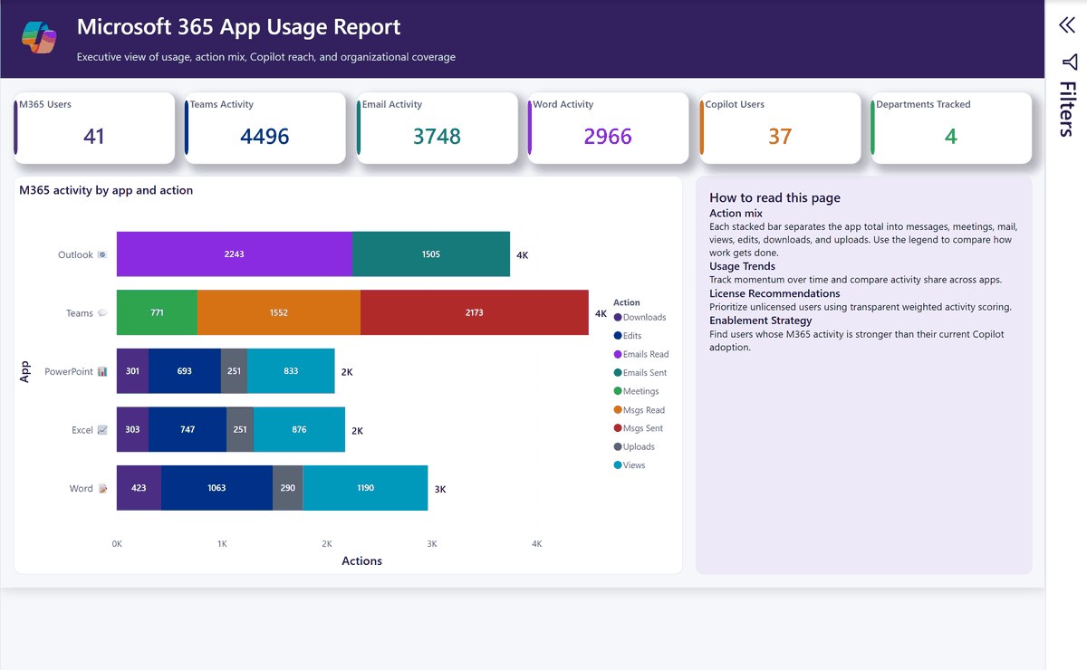Click the Emails Read legend entry
Image resolution: width=1087 pixels, height=670 pixels.
[x=641, y=354]
